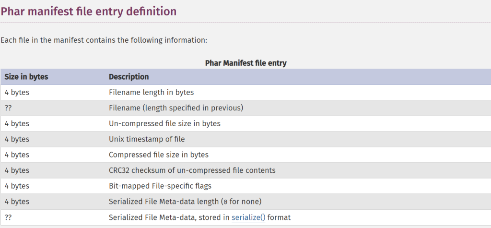Click the 'Each file in the manifest' paragraph
This screenshot has width=491, height=228.
pos(104,40)
